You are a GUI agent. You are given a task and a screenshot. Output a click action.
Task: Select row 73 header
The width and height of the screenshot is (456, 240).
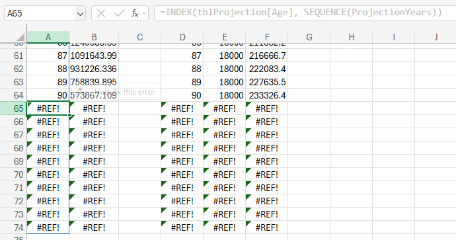13,214
